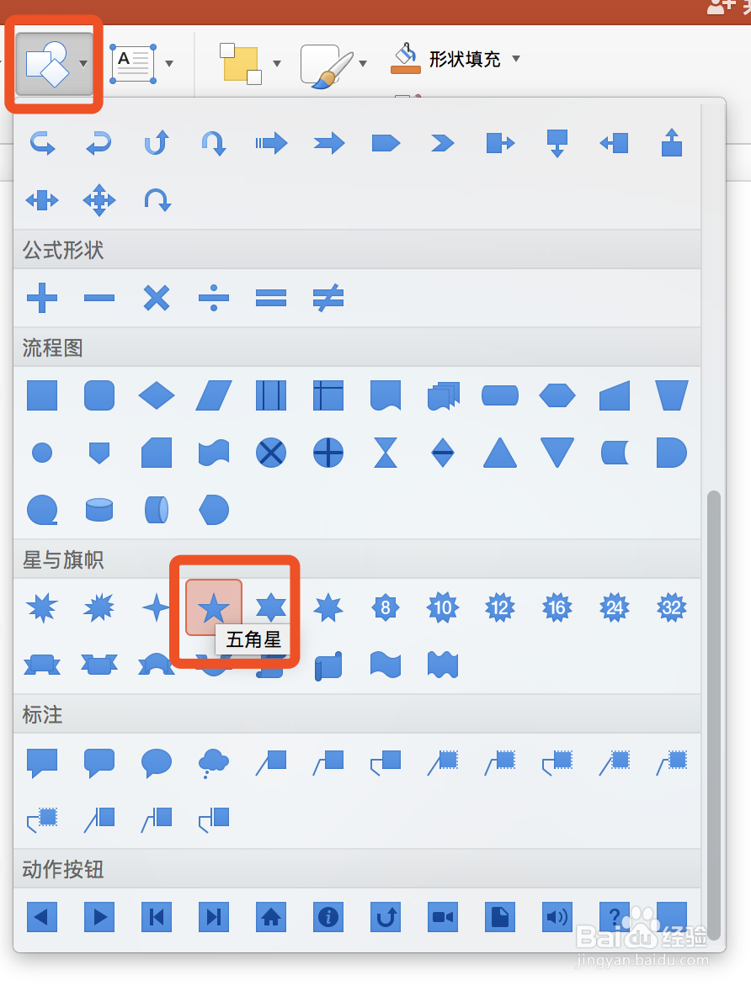
Task: Select the sound action button
Action: click(x=557, y=916)
